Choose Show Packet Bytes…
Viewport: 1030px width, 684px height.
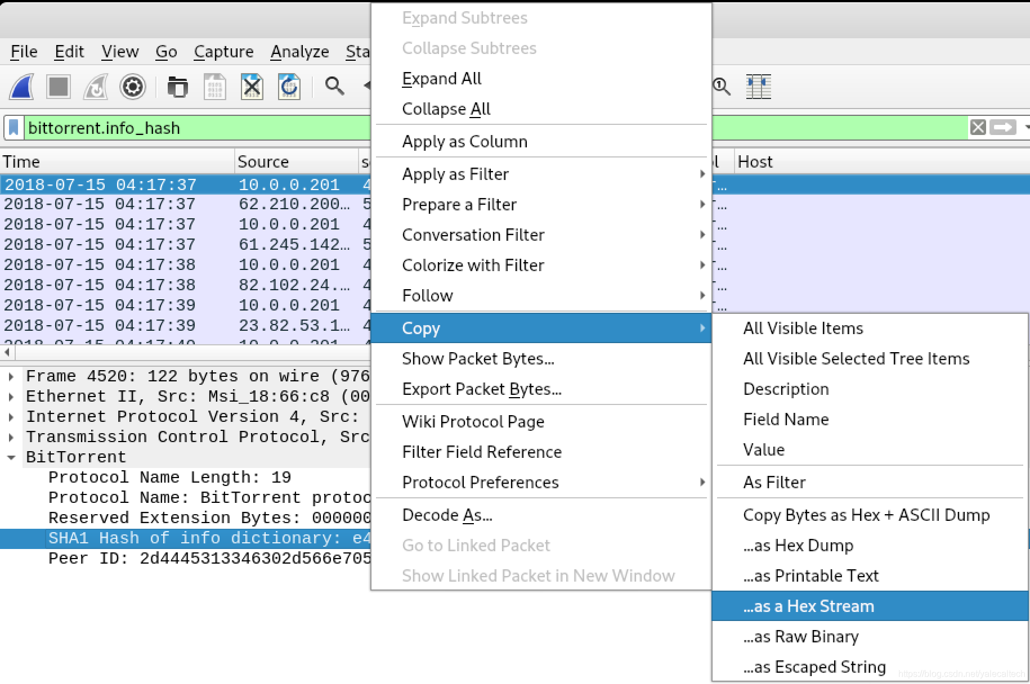(541, 359)
